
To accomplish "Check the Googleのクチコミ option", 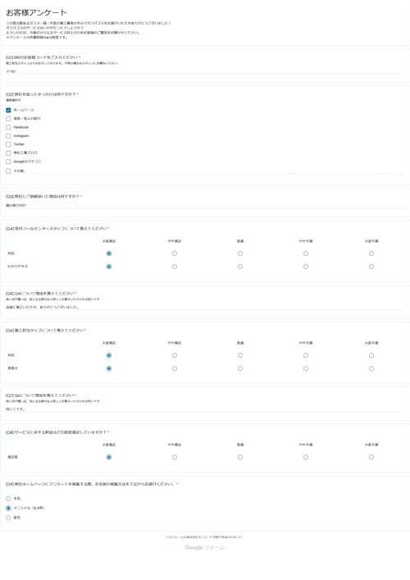I will [8, 162].
